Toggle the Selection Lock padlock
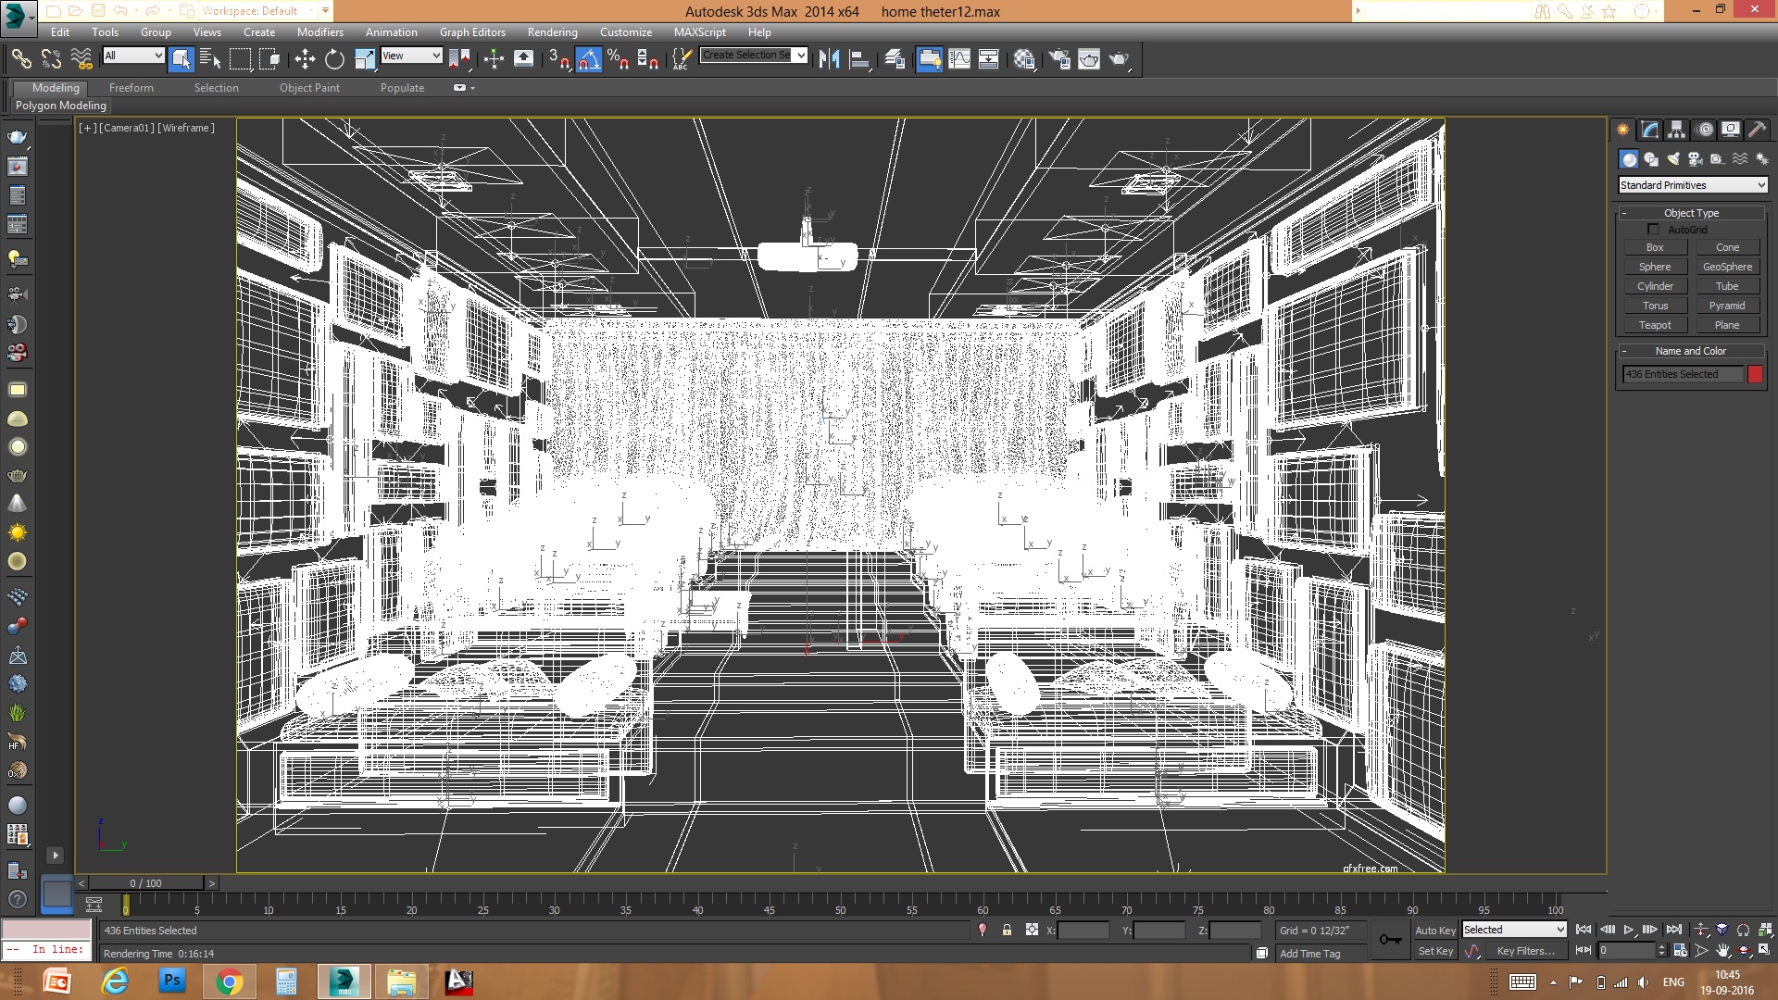The height and width of the screenshot is (1000, 1778). (1007, 930)
